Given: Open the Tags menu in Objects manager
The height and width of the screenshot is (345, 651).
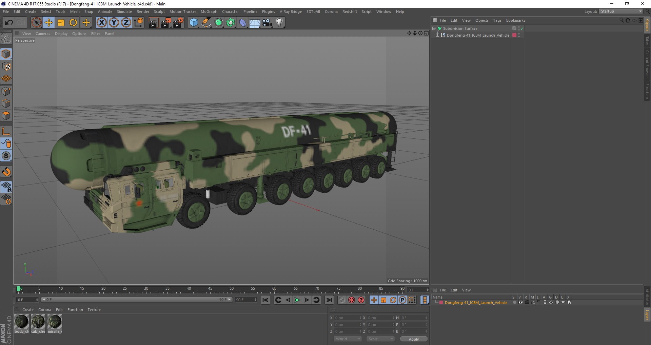Looking at the screenshot, I should [497, 20].
